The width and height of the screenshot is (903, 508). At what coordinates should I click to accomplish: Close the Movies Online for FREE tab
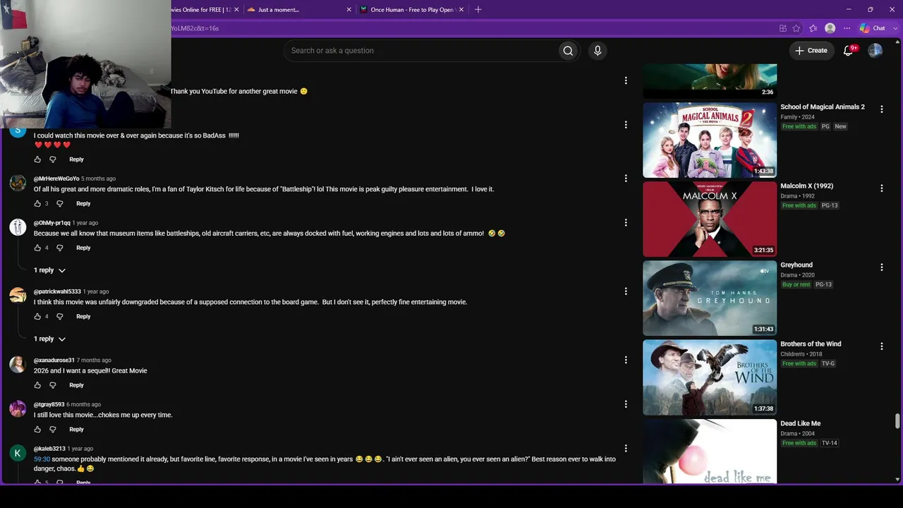pyautogui.click(x=236, y=10)
